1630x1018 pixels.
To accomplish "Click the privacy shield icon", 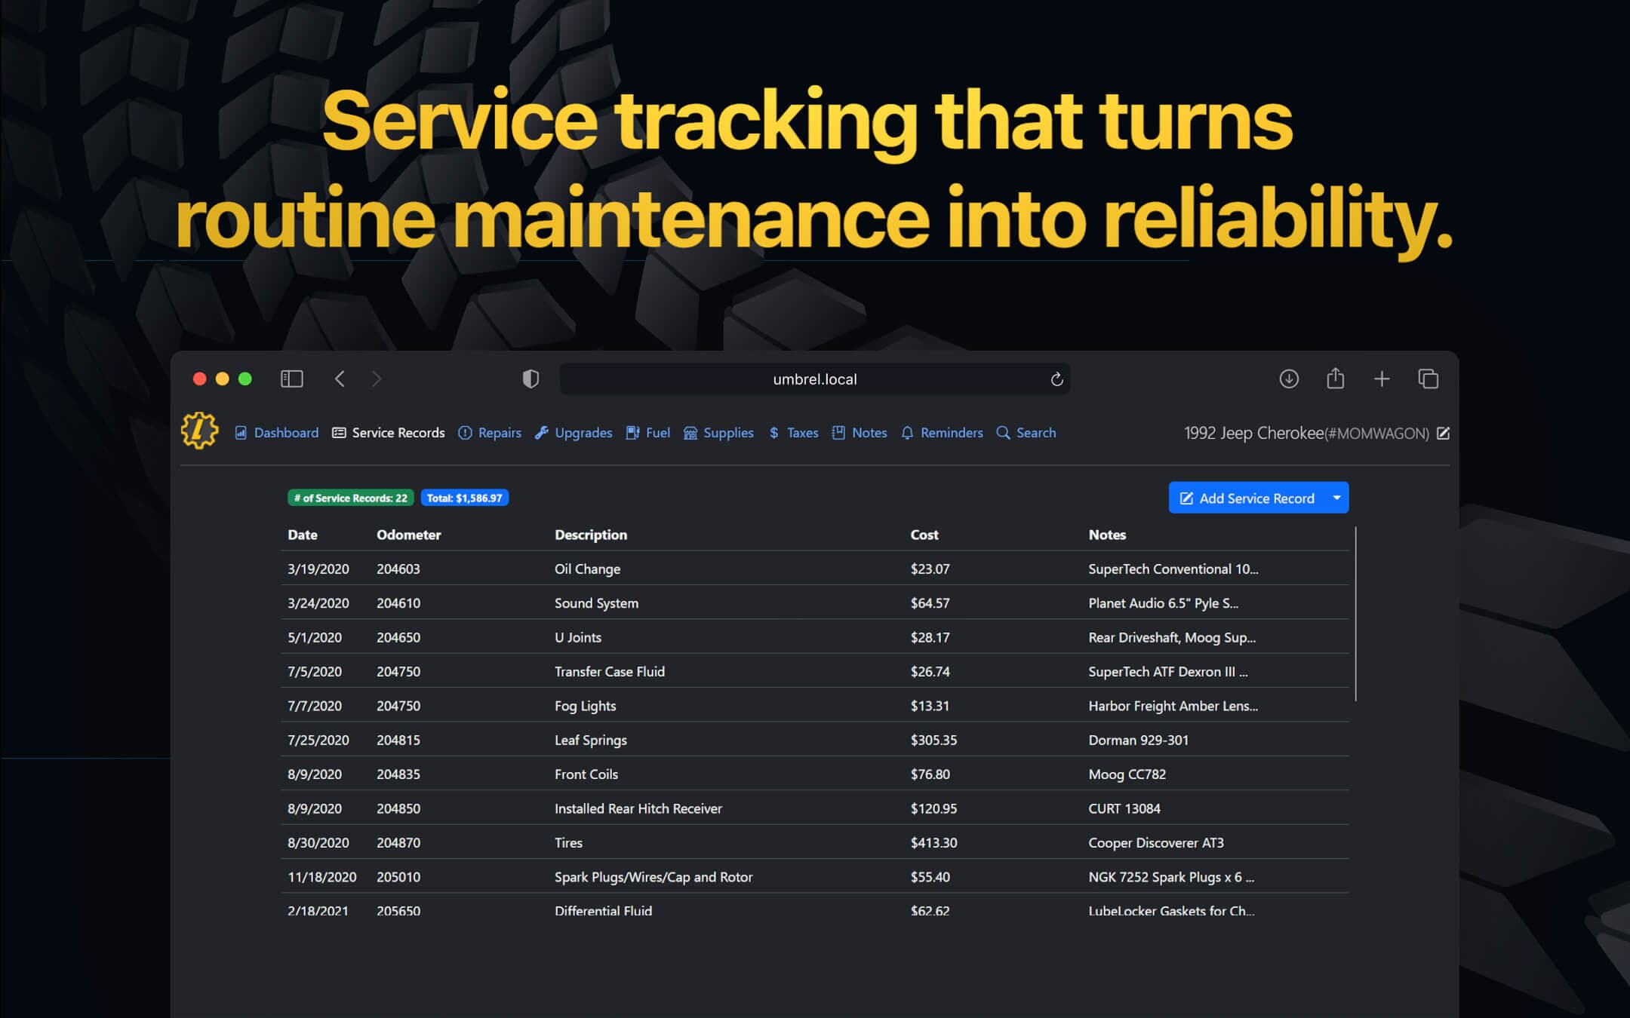I will click(x=531, y=379).
